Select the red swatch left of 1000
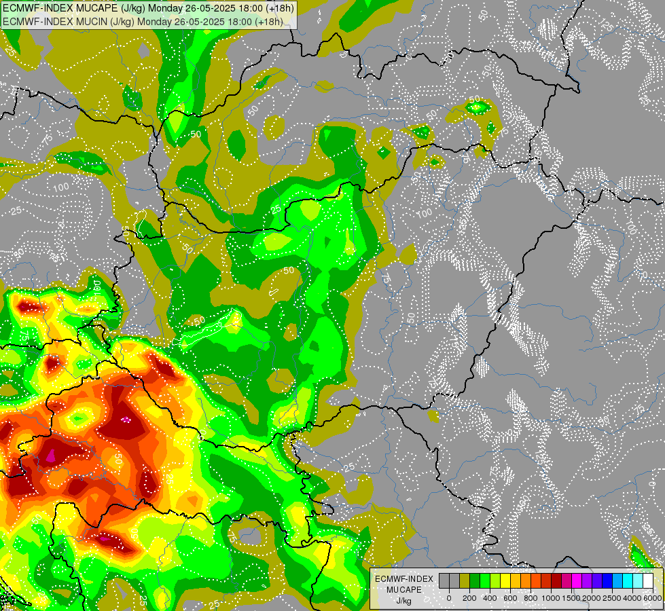Screen dimensions: 665x611 [x=546, y=580]
